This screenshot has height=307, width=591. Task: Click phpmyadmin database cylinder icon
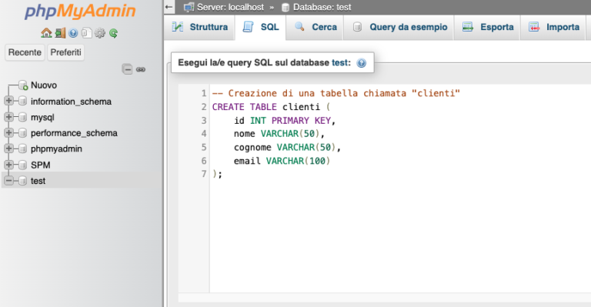click(x=22, y=148)
